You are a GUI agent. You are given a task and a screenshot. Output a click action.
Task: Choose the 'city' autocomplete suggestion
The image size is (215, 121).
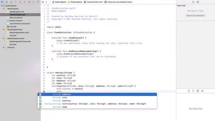(97, 97)
